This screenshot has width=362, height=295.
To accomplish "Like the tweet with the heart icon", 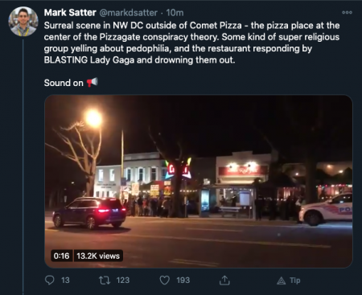I will (x=165, y=281).
